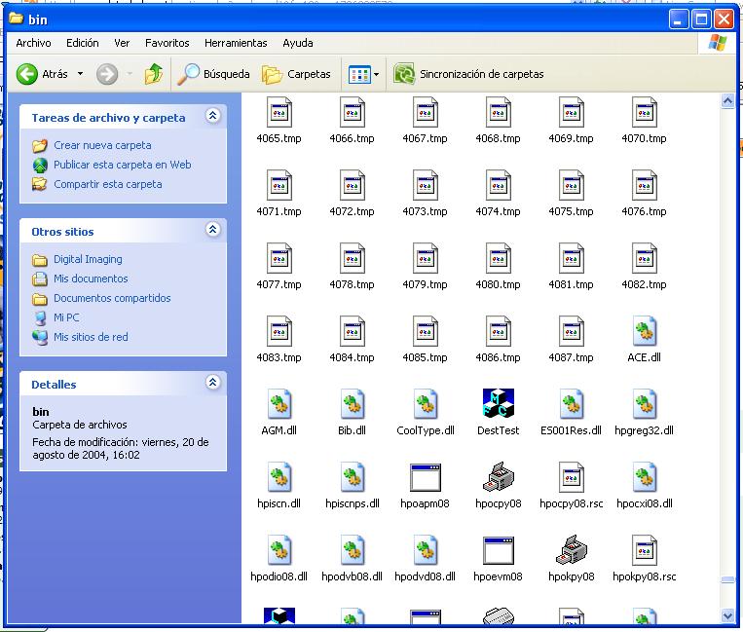
Task: Select the AGM.dll file icon
Action: pos(279,404)
